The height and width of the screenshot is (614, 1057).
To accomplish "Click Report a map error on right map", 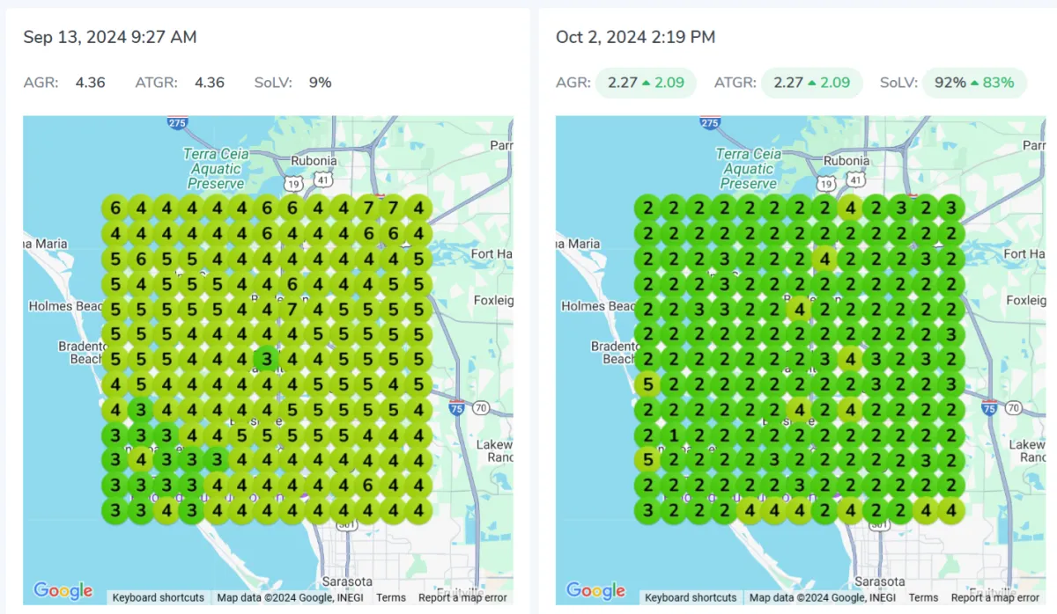I will [x=995, y=597].
